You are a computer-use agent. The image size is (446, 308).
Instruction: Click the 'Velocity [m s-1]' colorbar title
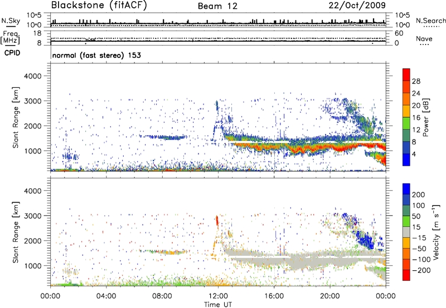[x=436, y=232]
